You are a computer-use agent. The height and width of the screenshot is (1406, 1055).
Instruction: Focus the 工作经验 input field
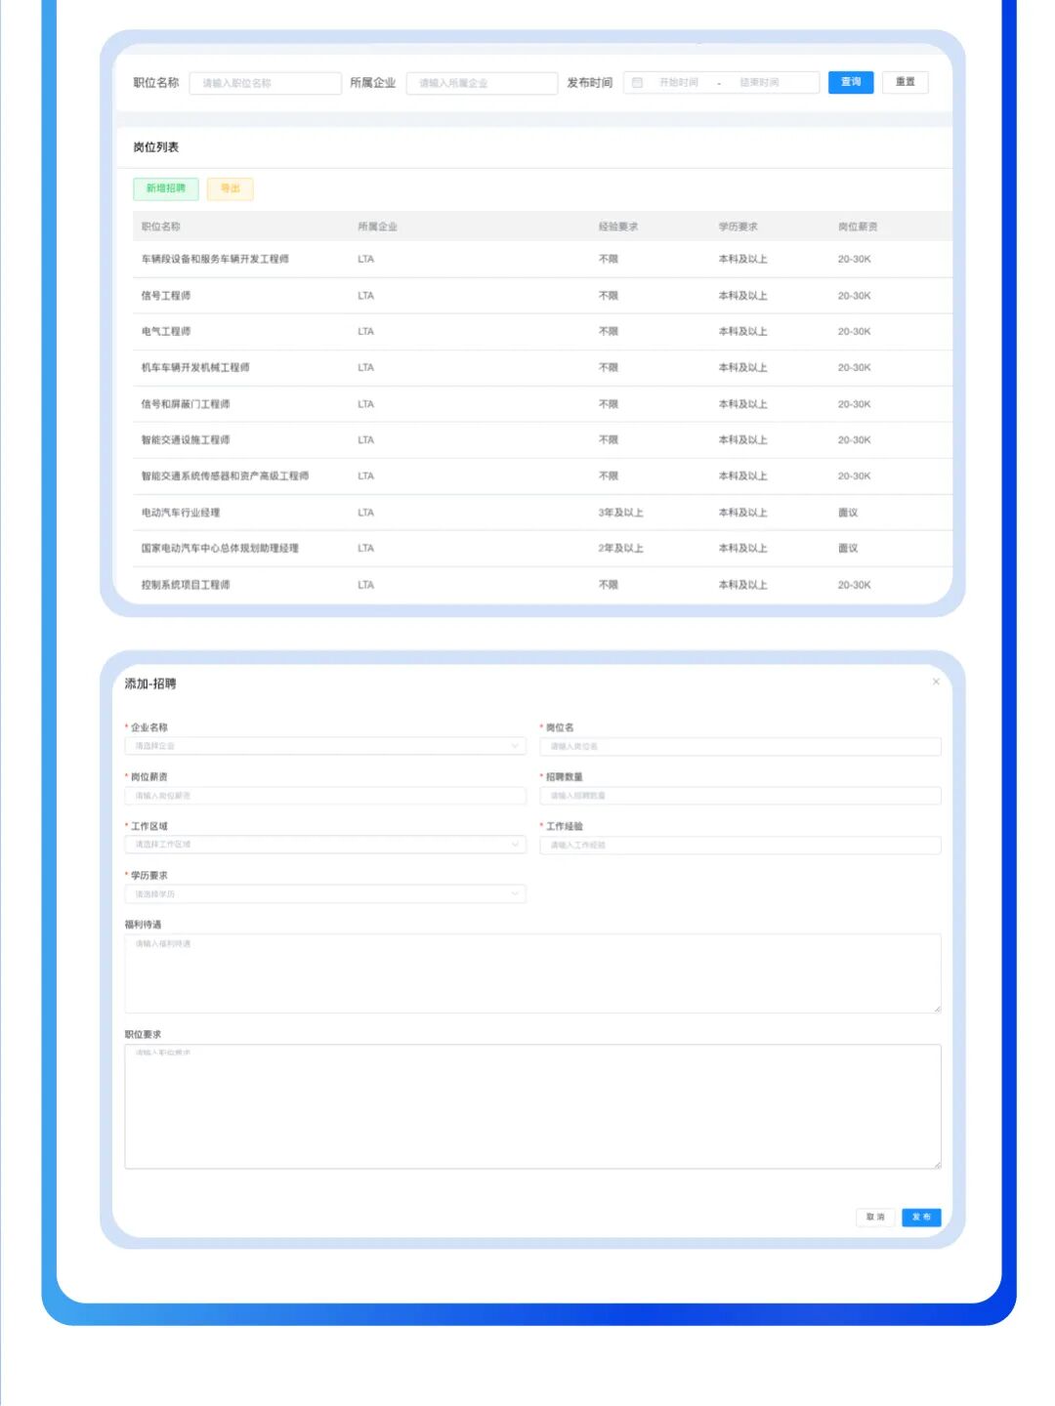click(x=740, y=845)
